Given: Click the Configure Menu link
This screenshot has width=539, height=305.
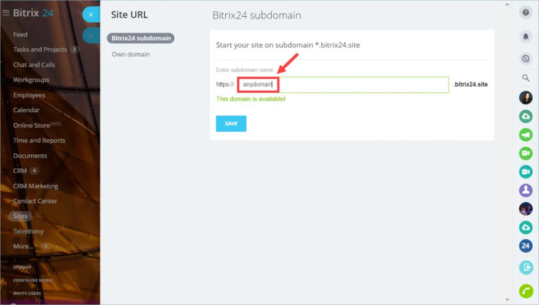Looking at the screenshot, I should (x=33, y=280).
